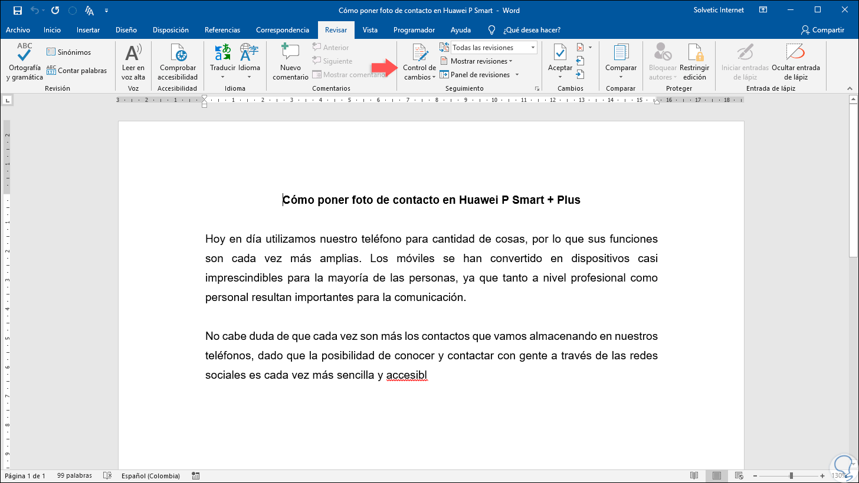This screenshot has width=859, height=483.
Task: Open the reject options dropdown arrow
Action: (x=590, y=47)
